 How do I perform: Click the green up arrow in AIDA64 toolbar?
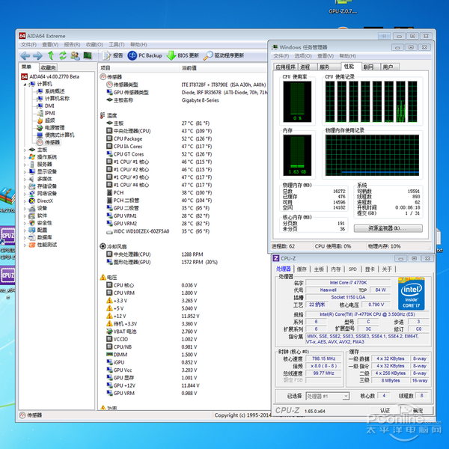pyautogui.click(x=51, y=55)
